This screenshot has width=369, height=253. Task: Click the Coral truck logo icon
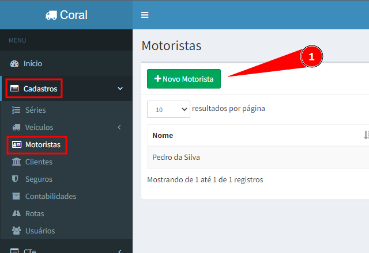tap(51, 15)
